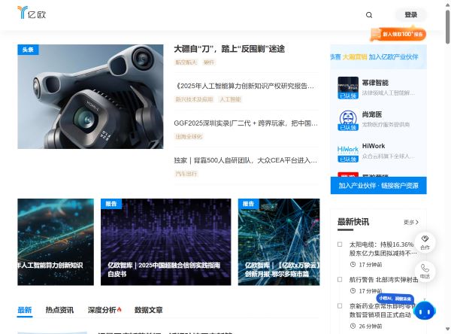The width and height of the screenshot is (451, 334).
Task: Open news 京新药业 数智营销项目正式启动
Action: (382, 310)
